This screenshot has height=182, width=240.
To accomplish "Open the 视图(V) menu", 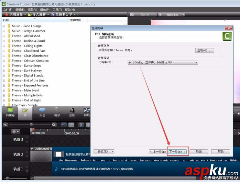I will (x=32, y=10).
